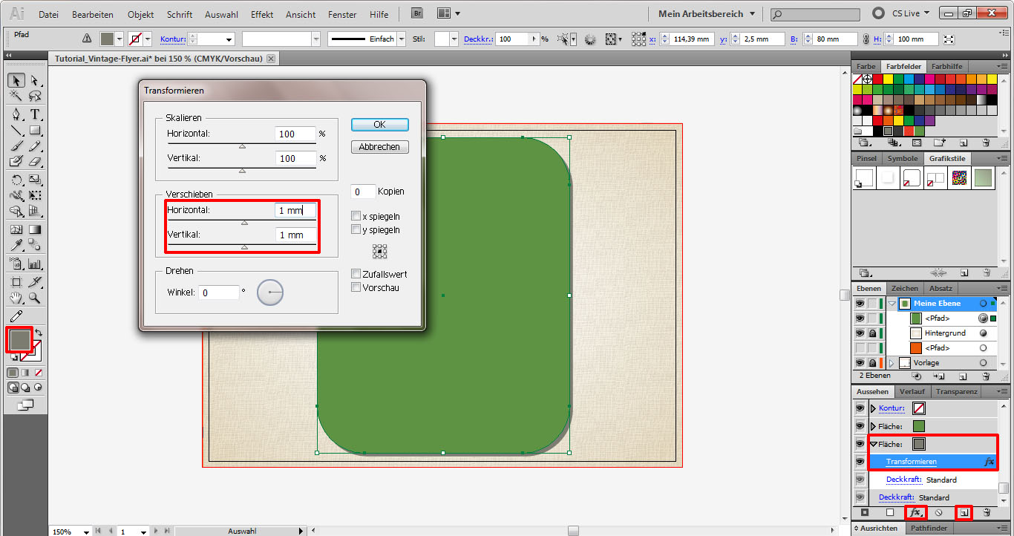Click the gray fill swatch in toolbox
This screenshot has height=536, width=1014.
click(x=19, y=340)
